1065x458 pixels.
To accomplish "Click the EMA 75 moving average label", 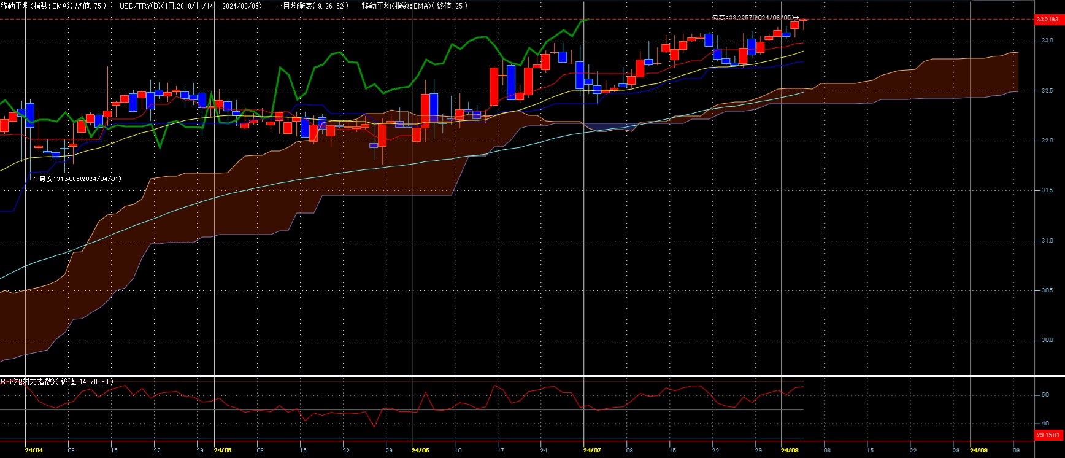I will [x=53, y=6].
